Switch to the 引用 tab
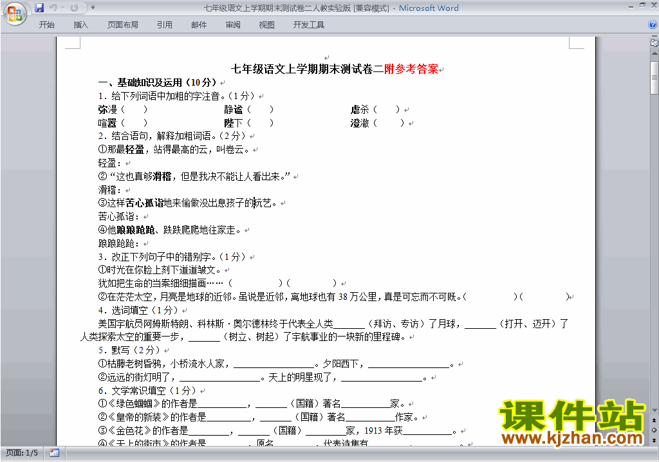Screen dimensions: 659x462 [164, 25]
